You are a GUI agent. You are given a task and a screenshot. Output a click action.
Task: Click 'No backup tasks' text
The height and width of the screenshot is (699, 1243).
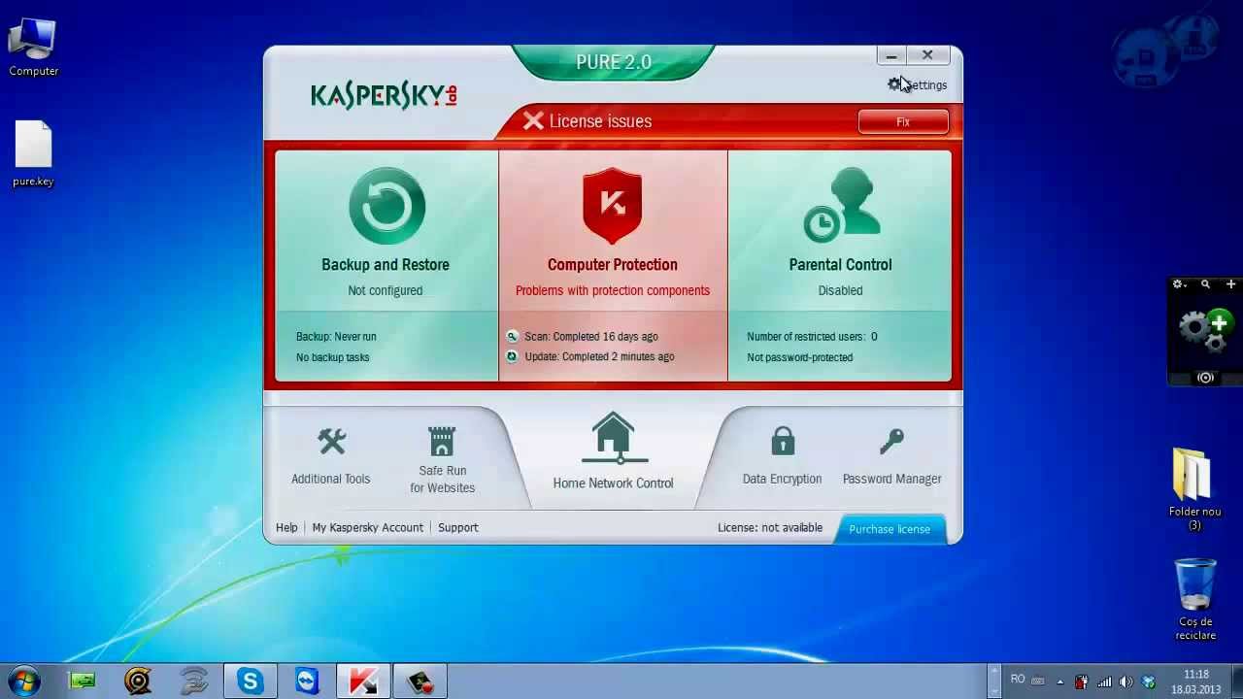point(333,357)
